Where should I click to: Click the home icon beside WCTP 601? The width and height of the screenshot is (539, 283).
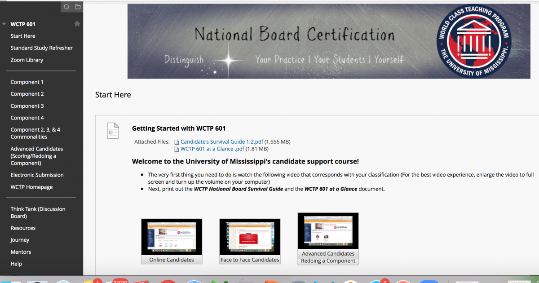77,24
